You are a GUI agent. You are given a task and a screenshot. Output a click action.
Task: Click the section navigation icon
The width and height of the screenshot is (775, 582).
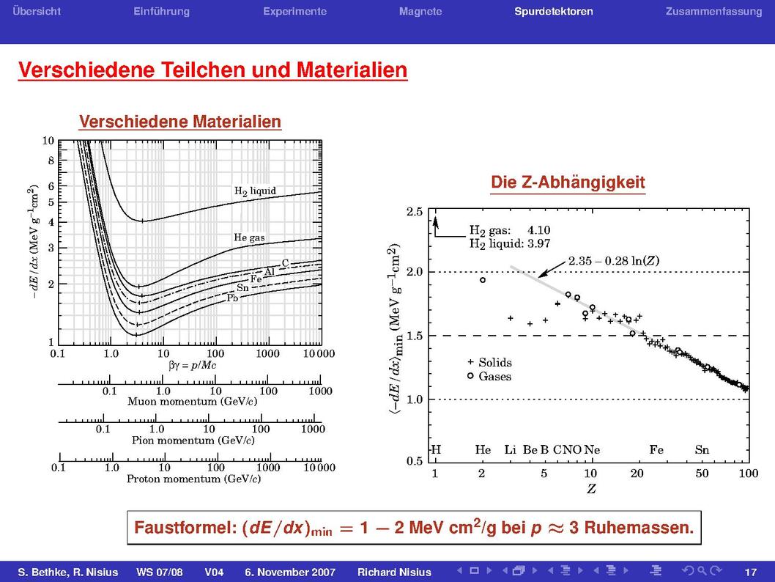coord(610,570)
